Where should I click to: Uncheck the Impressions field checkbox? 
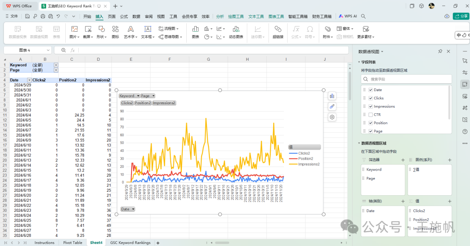click(x=371, y=106)
